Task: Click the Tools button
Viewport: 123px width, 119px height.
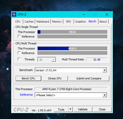Action: pyautogui.click(x=61, y=109)
